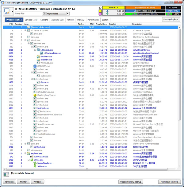The image size is (184, 187).
Task: Click the RtkNGUI64.exe speaker icon
Action: (x=32, y=157)
